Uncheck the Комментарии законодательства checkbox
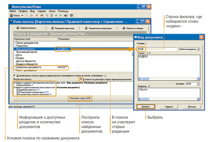 [x=17, y=94]
